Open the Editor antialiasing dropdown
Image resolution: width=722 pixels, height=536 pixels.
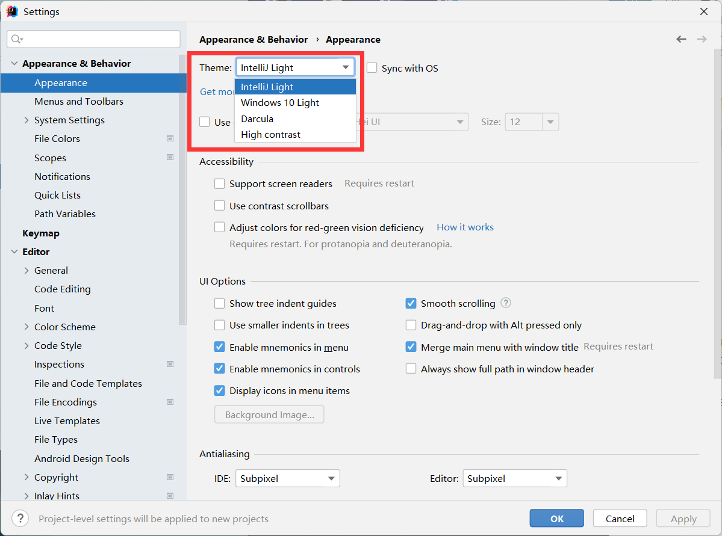(x=515, y=478)
